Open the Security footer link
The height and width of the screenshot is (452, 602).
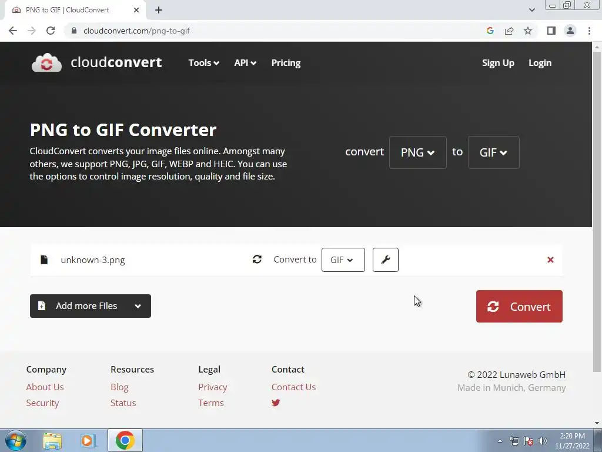coord(42,403)
